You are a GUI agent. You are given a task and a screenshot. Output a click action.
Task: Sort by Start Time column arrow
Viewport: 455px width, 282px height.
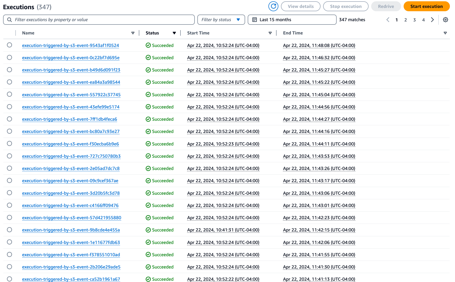pyautogui.click(x=270, y=33)
